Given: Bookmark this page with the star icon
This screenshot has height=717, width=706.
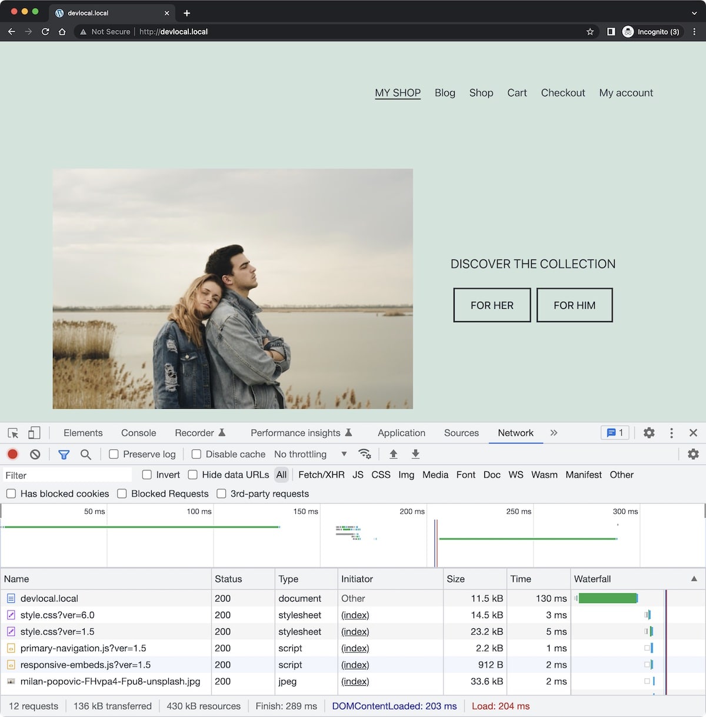Looking at the screenshot, I should point(590,32).
